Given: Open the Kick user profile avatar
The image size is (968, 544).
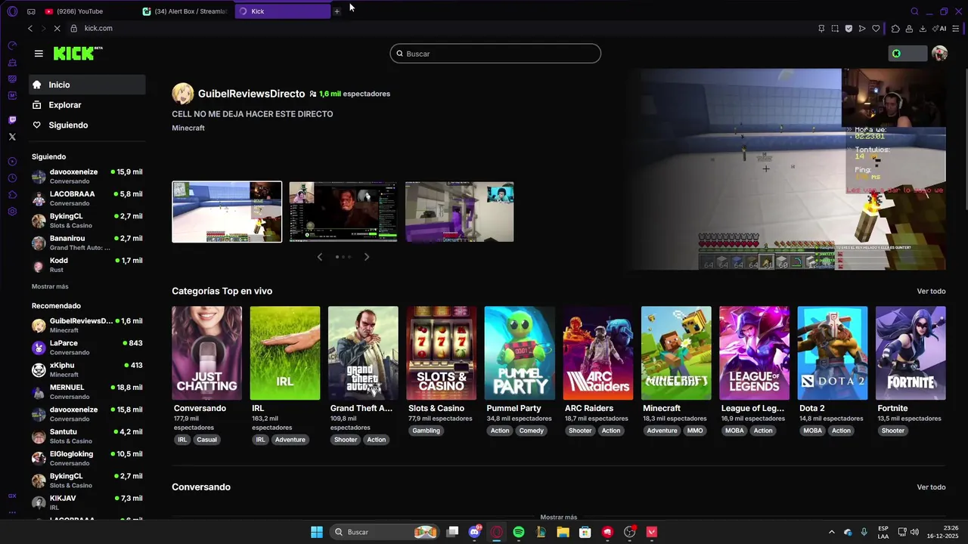Looking at the screenshot, I should click(x=939, y=54).
